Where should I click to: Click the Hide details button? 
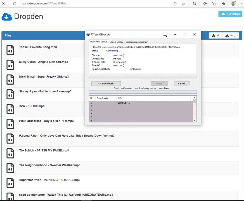coord(106,83)
